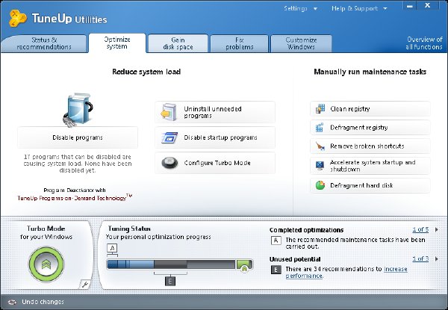This screenshot has height=310, width=448.
Task: Run Clean registry task
Action: point(370,109)
